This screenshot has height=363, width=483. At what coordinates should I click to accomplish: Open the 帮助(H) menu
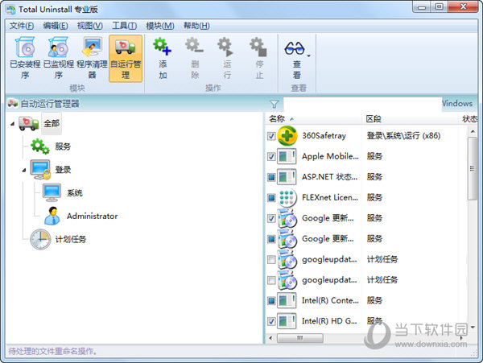click(x=196, y=26)
